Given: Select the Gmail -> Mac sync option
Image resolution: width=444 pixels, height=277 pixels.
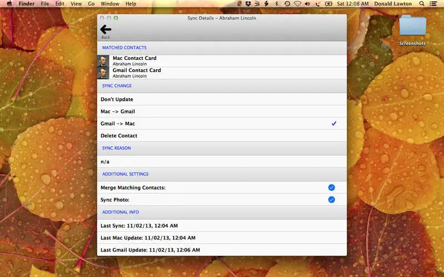Looking at the screenshot, I should pyautogui.click(x=221, y=124).
